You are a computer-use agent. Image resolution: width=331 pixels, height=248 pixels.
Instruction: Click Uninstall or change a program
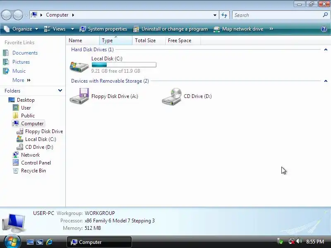(x=170, y=29)
